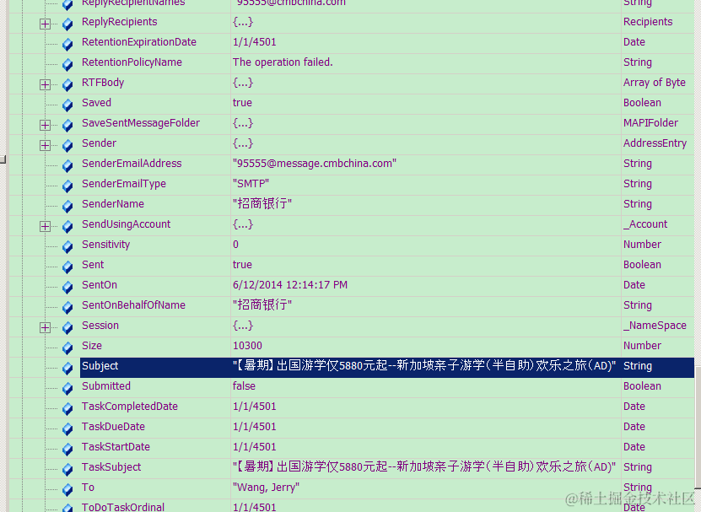Click the property icon beside Session
This screenshot has width=701, height=512.
tap(67, 328)
